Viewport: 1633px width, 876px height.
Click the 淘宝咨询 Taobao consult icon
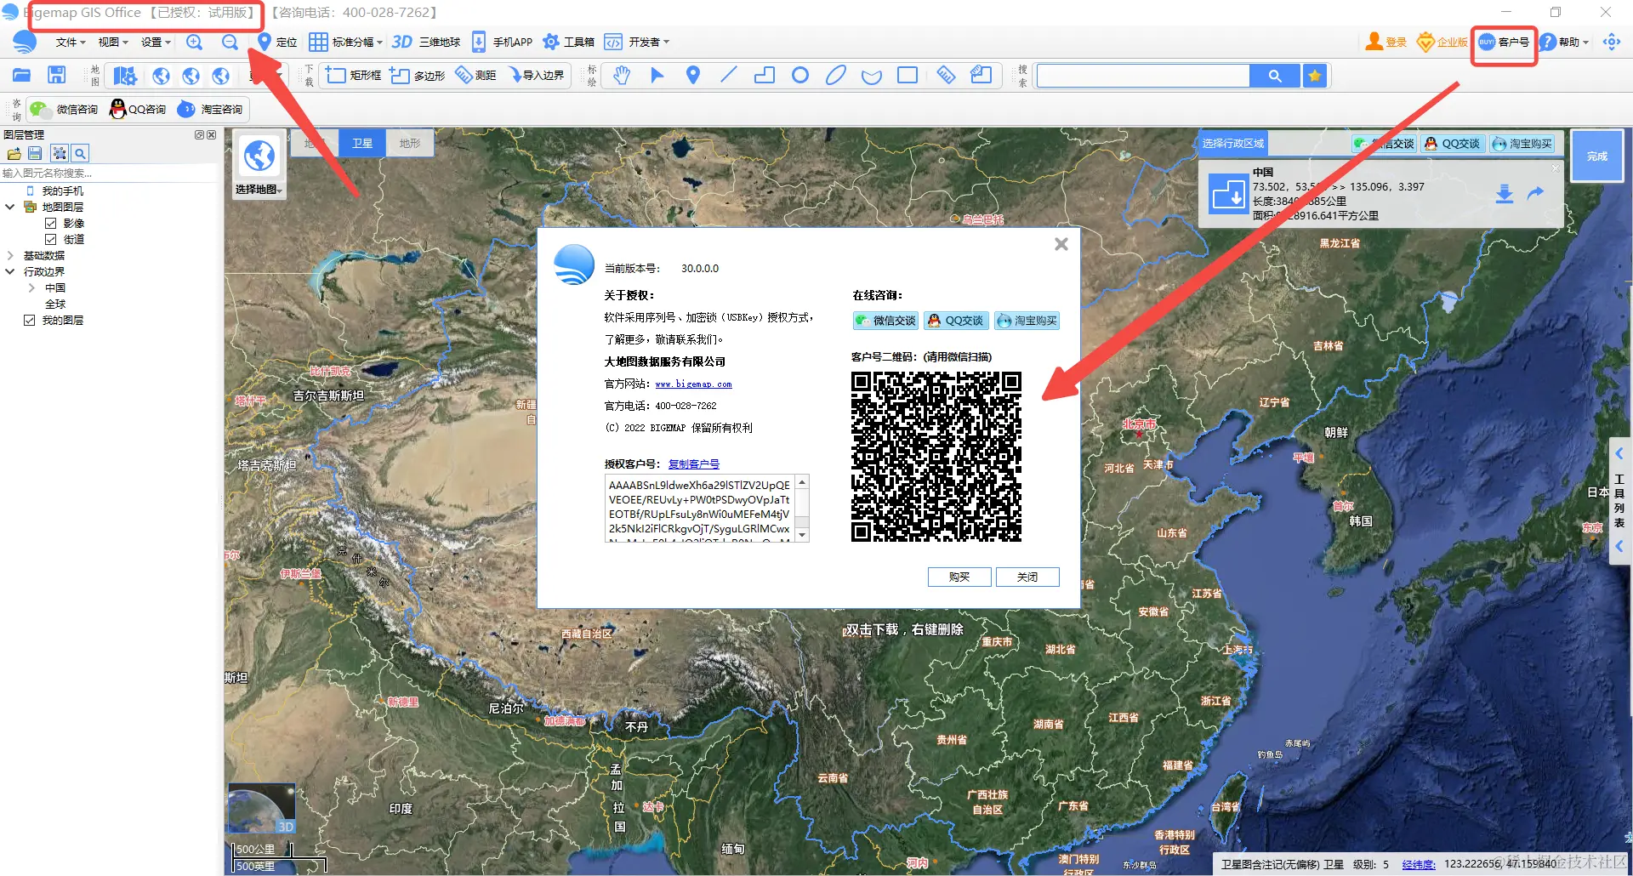(210, 109)
